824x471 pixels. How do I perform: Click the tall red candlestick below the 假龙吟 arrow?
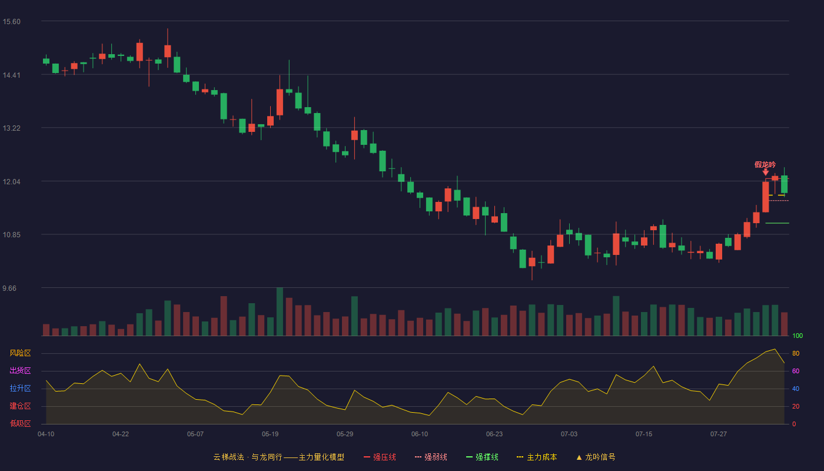pyautogui.click(x=766, y=197)
